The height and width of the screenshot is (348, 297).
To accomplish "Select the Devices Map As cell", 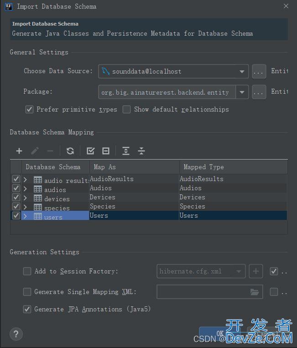I will point(134,197).
